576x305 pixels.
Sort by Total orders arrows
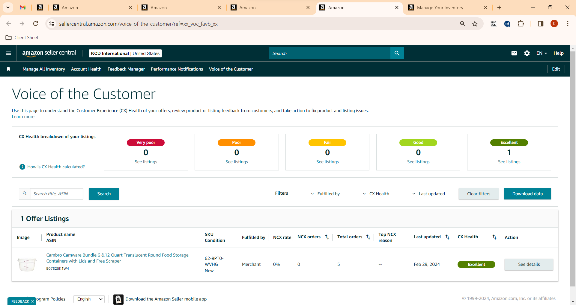tap(368, 237)
